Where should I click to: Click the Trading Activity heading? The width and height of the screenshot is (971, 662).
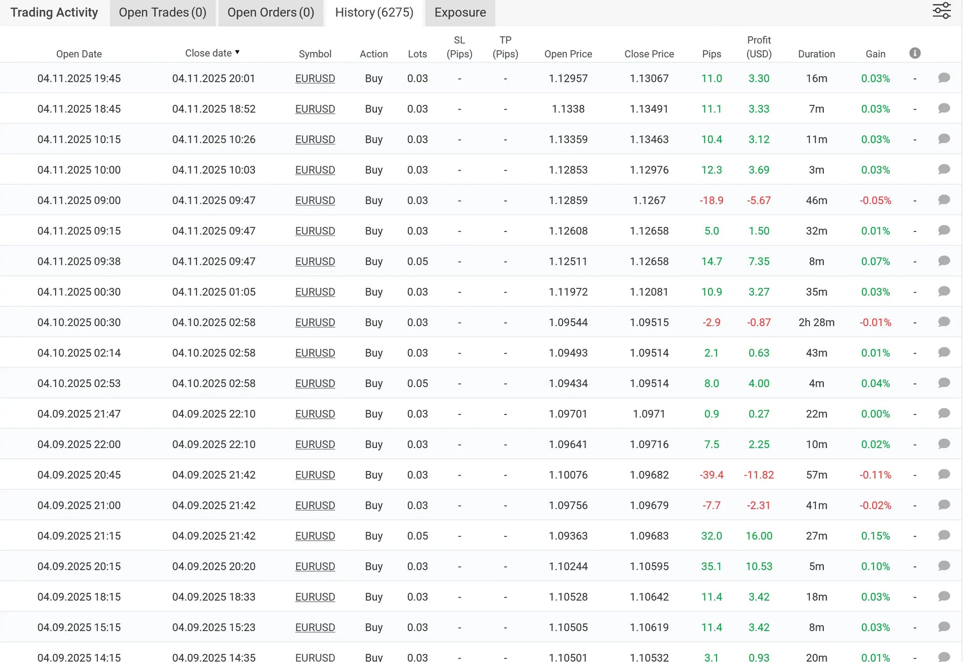tap(54, 12)
